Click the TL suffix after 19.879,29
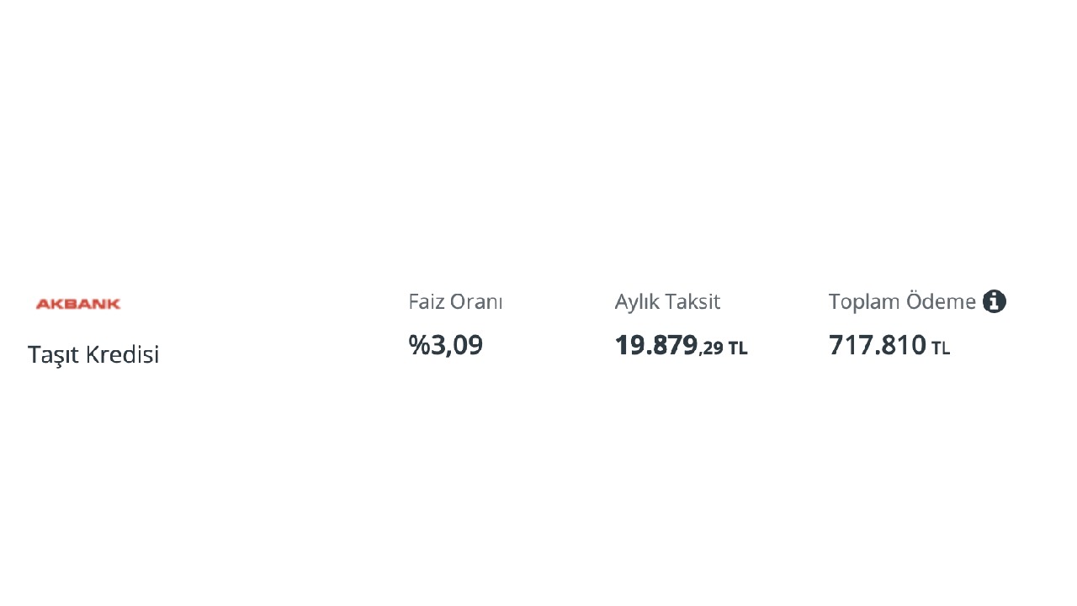This screenshot has width=1077, height=606. coord(738,348)
